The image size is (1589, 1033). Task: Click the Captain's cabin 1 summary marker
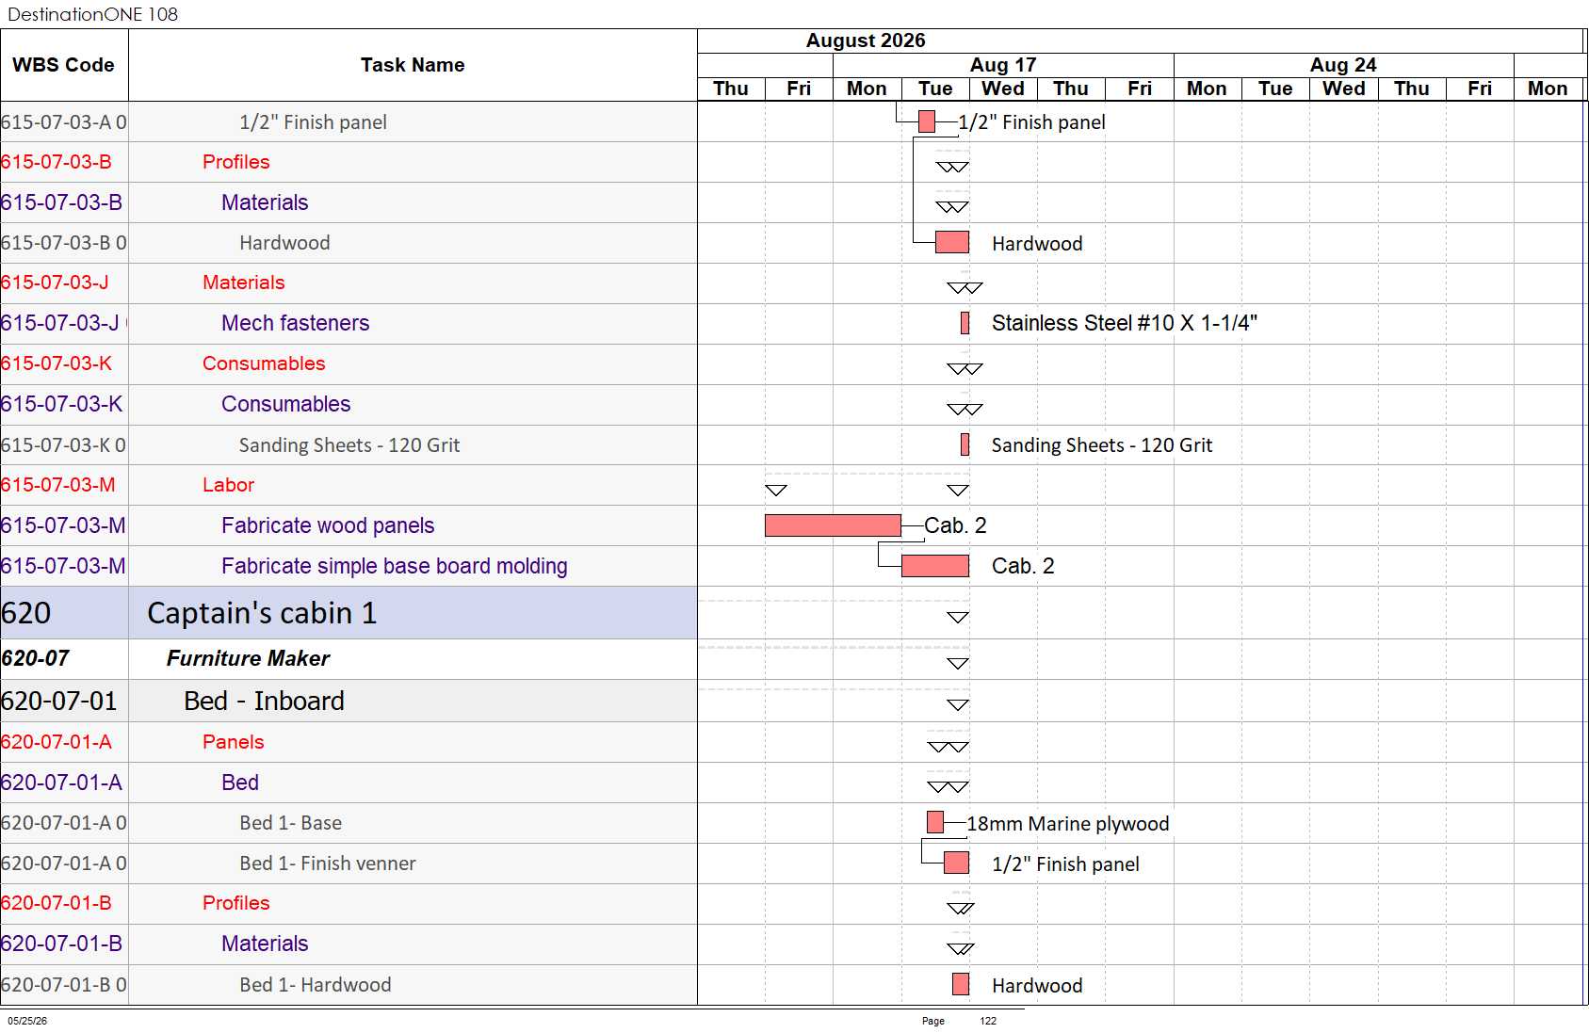pos(958,618)
